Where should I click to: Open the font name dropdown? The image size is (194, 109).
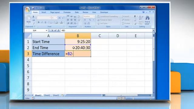[x=50, y=18]
